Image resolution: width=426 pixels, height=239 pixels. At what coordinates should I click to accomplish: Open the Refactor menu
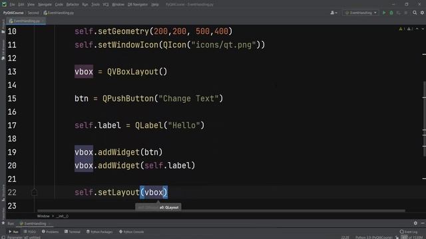tap(73, 5)
